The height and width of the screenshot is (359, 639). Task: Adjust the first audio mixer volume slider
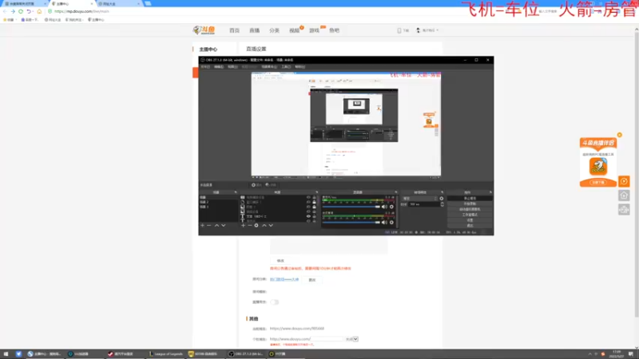point(351,207)
